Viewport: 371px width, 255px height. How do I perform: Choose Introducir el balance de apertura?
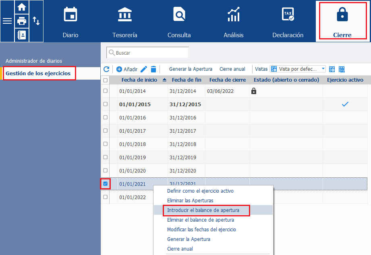tap(203, 210)
